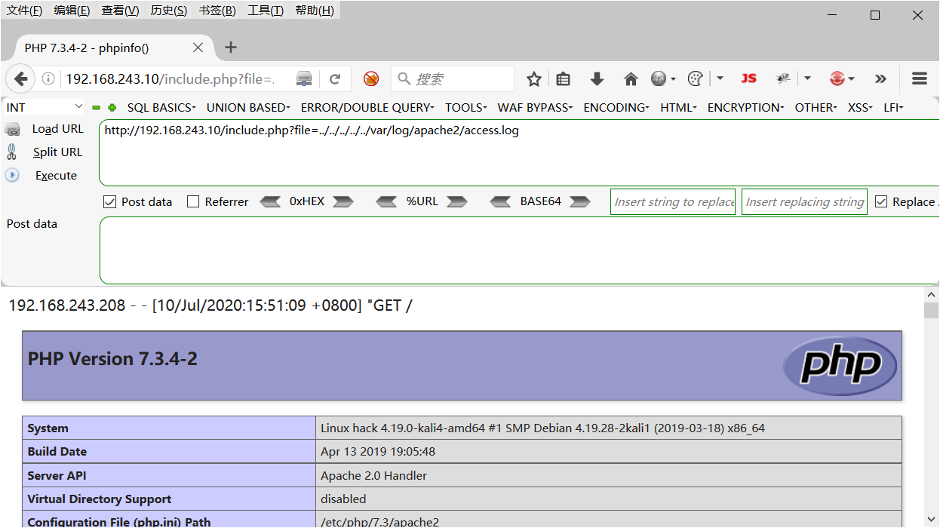Select the PHP 7.3.4-2 phpinfo() tab
The height and width of the screenshot is (528, 940).
113,48
